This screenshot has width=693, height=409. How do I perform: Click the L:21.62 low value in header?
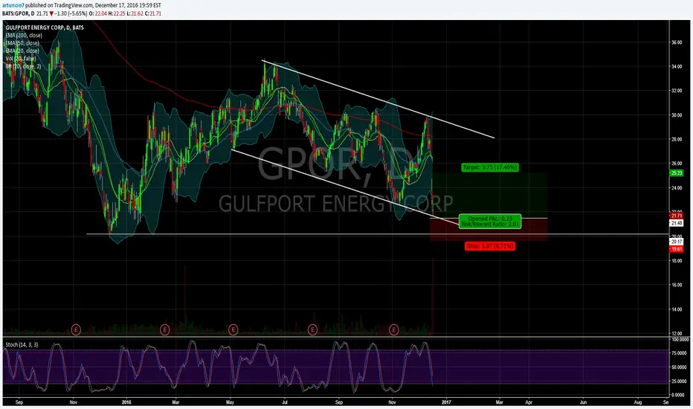click(135, 13)
